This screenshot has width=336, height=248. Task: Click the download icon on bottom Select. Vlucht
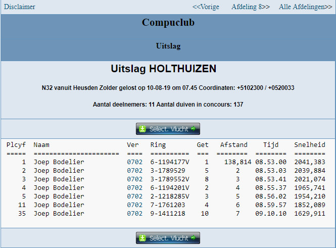click(x=142, y=238)
